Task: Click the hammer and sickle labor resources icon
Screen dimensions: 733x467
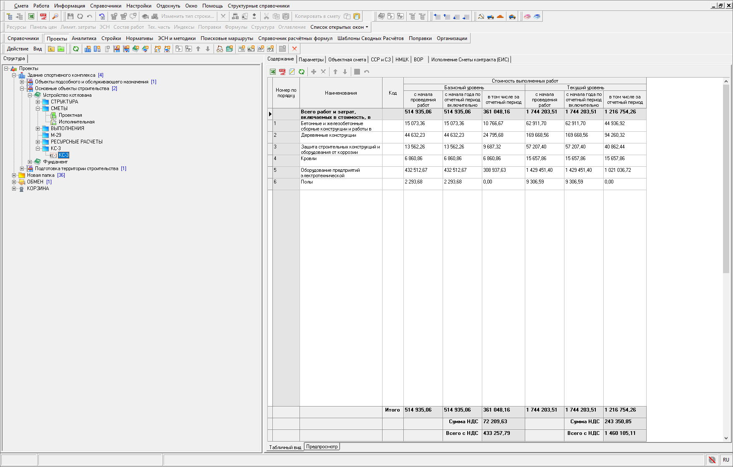Action: pos(481,16)
